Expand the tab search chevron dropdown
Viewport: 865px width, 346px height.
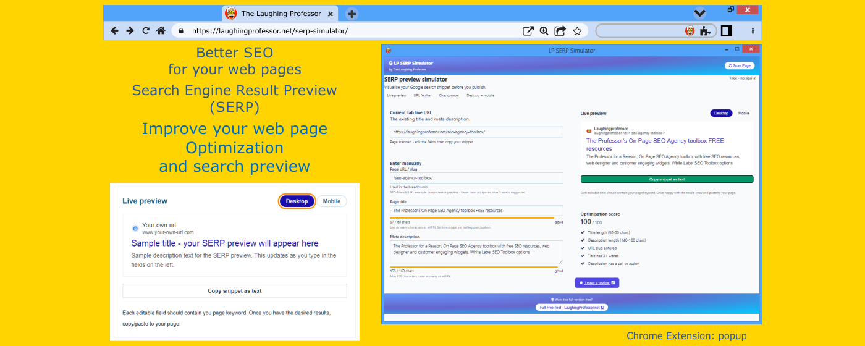[x=699, y=13]
